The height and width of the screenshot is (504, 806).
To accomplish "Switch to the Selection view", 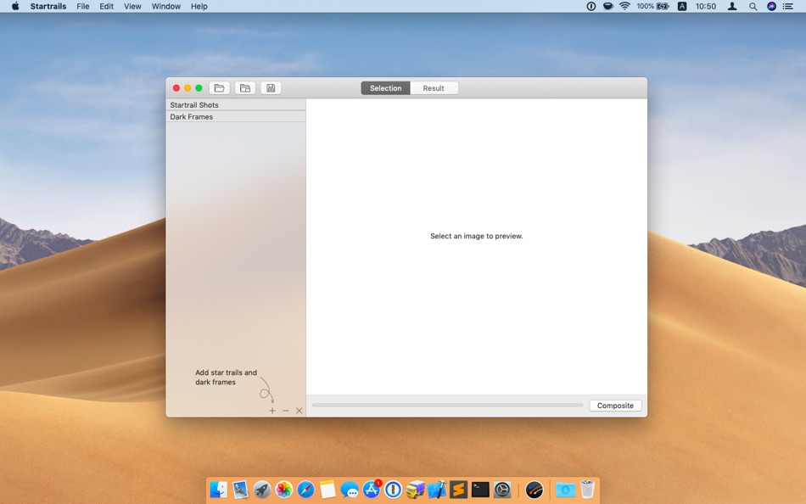I will point(385,88).
